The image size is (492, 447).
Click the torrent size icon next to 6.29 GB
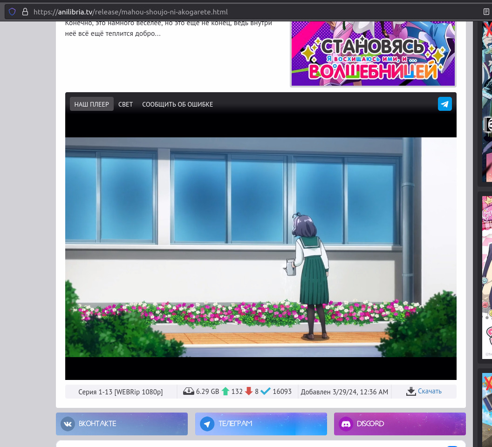(x=189, y=392)
